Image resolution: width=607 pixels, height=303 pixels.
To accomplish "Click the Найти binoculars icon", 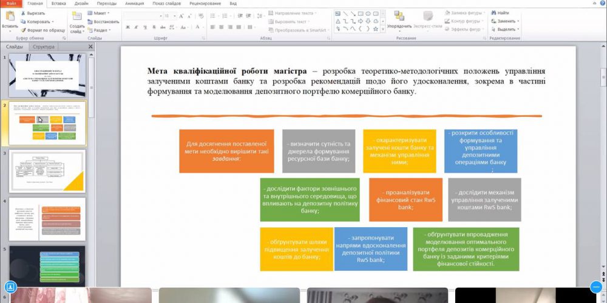I will [494, 12].
